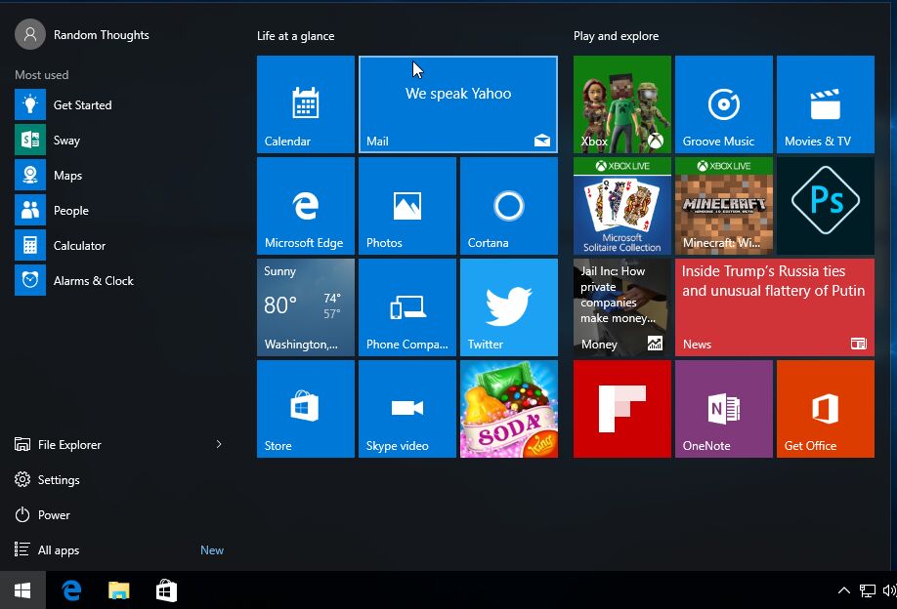Screen dimensions: 897x609
Task: Open the Money tile
Action: pyautogui.click(x=621, y=307)
